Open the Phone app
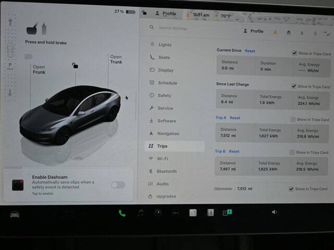The image size is (334, 250). coord(122,213)
